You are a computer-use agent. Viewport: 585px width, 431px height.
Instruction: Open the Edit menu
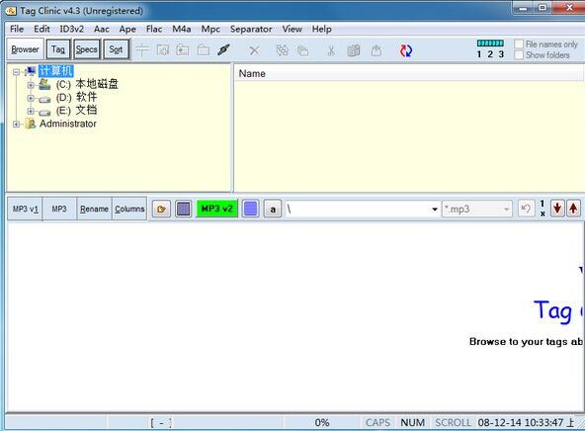coord(42,29)
